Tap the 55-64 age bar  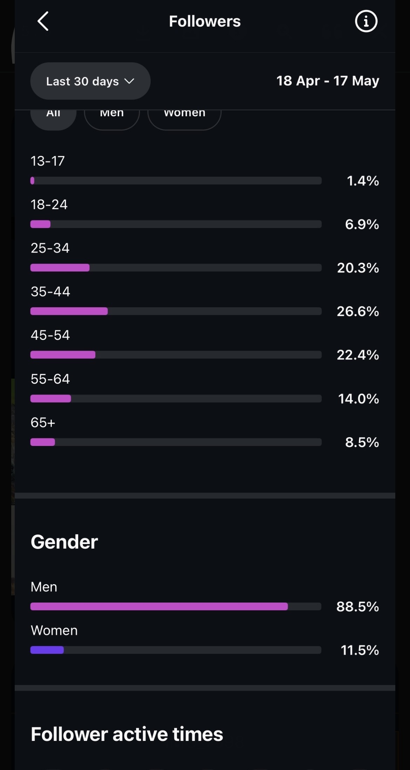tap(176, 399)
